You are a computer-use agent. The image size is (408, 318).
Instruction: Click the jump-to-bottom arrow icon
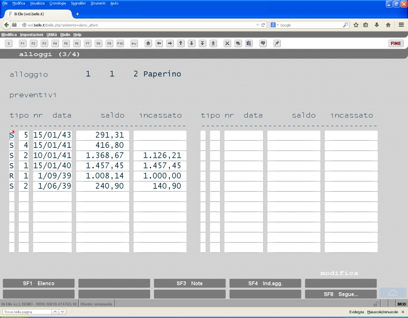(x=213, y=44)
